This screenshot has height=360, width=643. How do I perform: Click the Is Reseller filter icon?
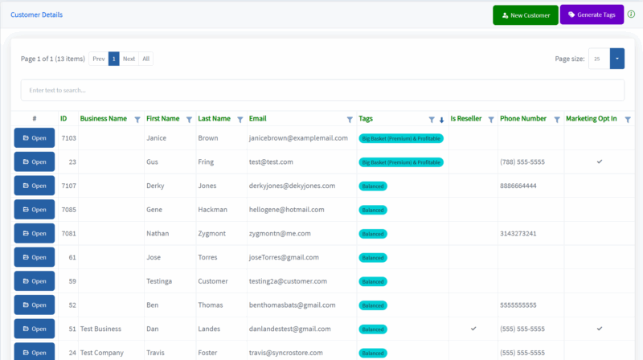tap(489, 120)
